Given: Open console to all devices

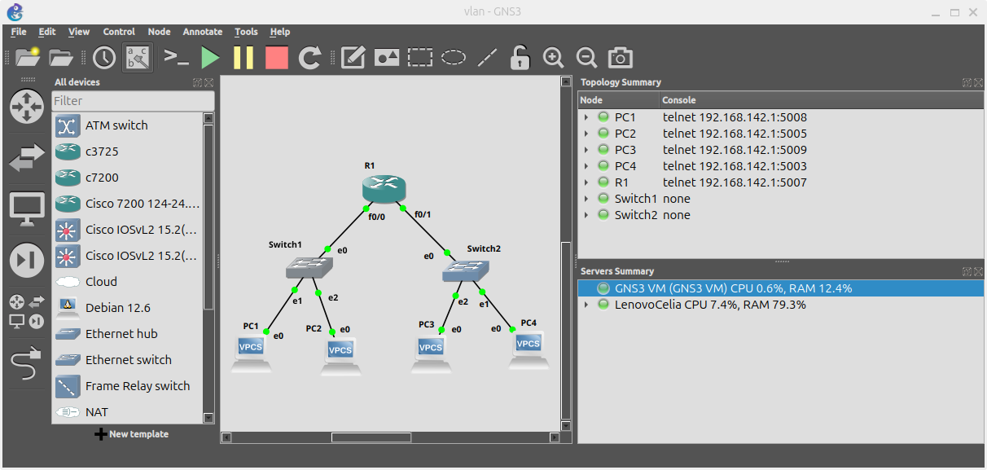Looking at the screenshot, I should point(176,58).
